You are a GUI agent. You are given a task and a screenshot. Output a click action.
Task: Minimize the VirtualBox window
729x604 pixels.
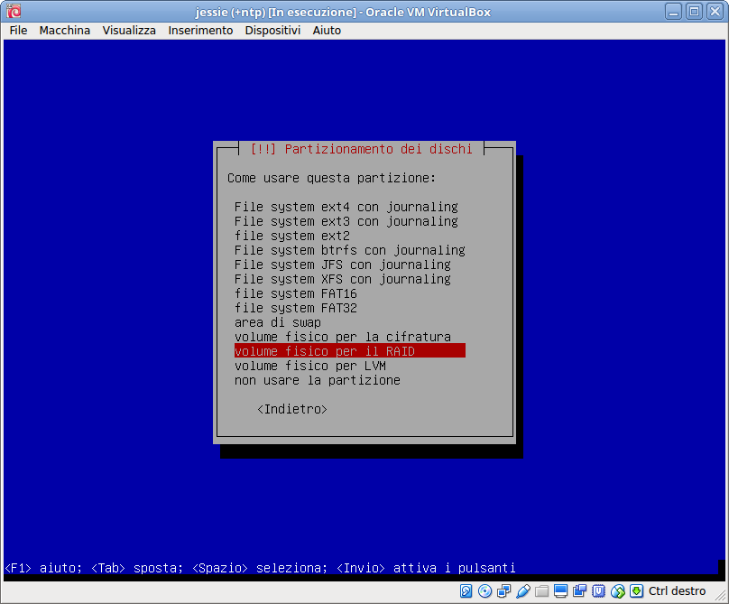point(673,12)
